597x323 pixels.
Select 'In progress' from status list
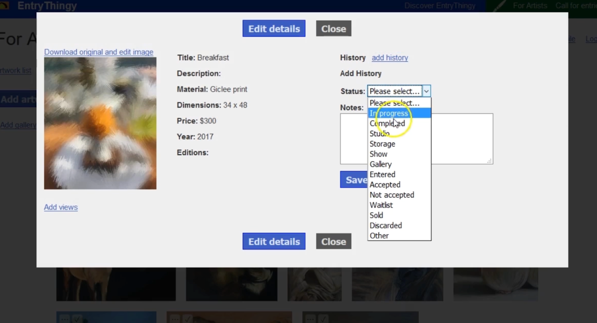point(399,113)
